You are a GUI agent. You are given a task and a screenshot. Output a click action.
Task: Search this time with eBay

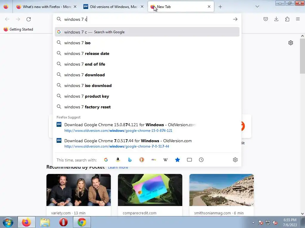(154, 160)
